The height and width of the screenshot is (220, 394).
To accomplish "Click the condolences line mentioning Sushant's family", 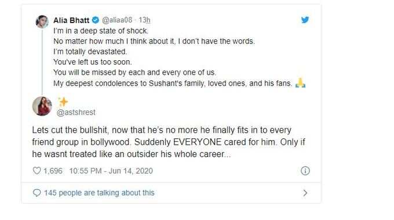I will click(x=173, y=83).
